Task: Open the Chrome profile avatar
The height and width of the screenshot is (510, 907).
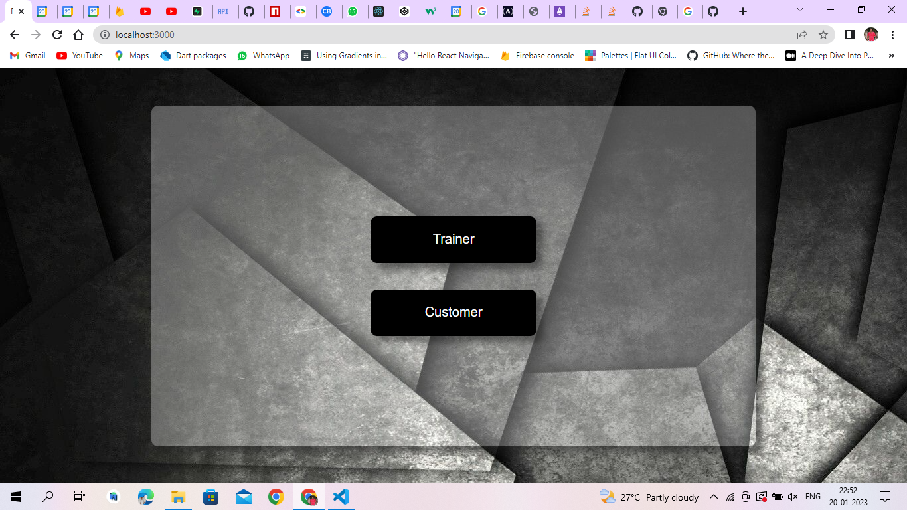Action: click(871, 35)
